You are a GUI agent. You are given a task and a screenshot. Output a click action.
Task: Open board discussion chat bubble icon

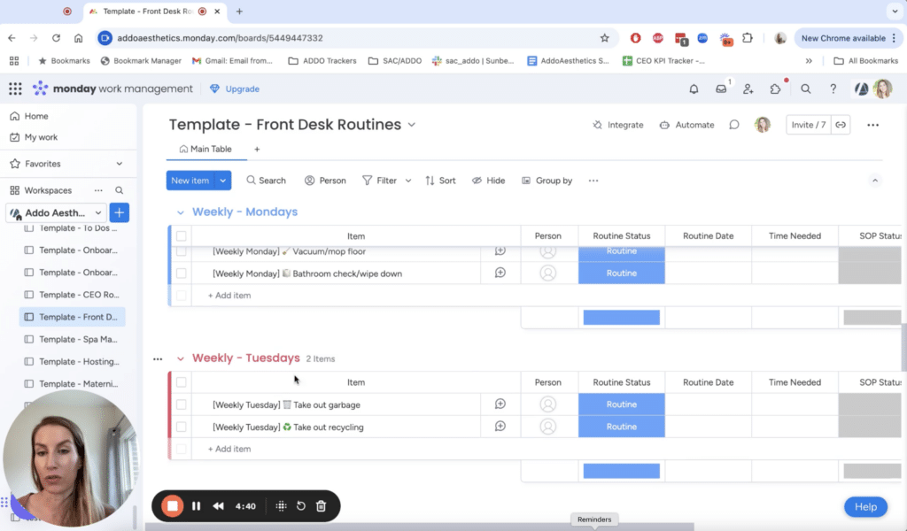click(734, 125)
